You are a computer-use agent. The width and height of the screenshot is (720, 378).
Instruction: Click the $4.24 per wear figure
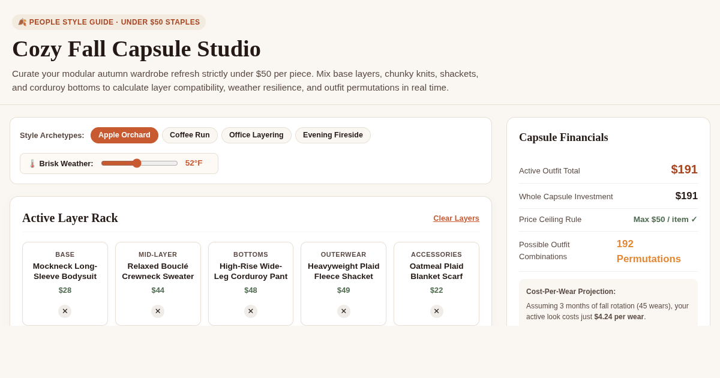[x=619, y=317]
